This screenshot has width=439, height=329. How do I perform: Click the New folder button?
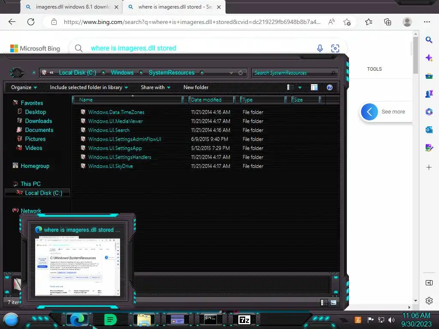click(196, 87)
